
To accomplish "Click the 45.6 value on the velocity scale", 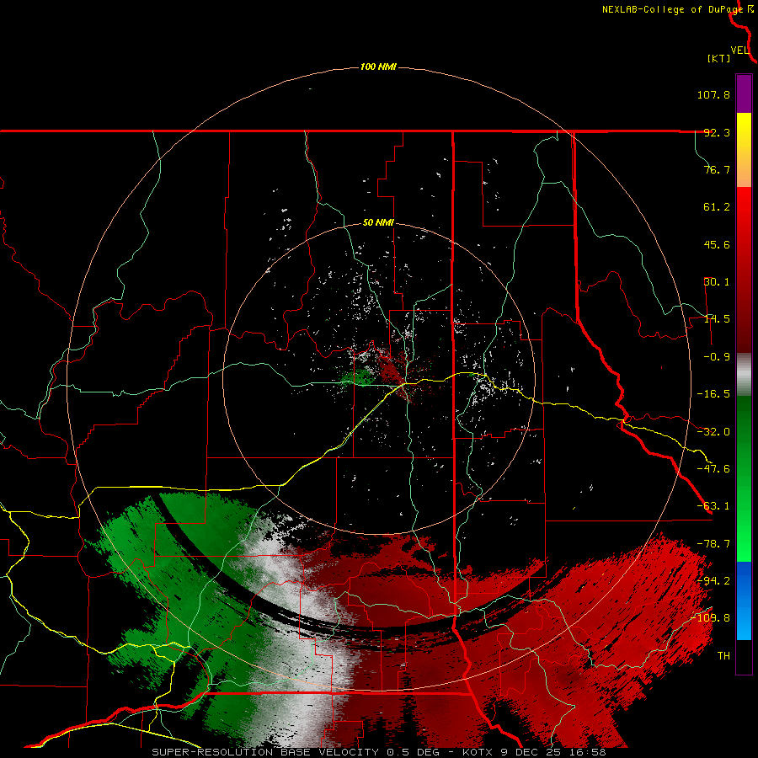I will point(717,244).
